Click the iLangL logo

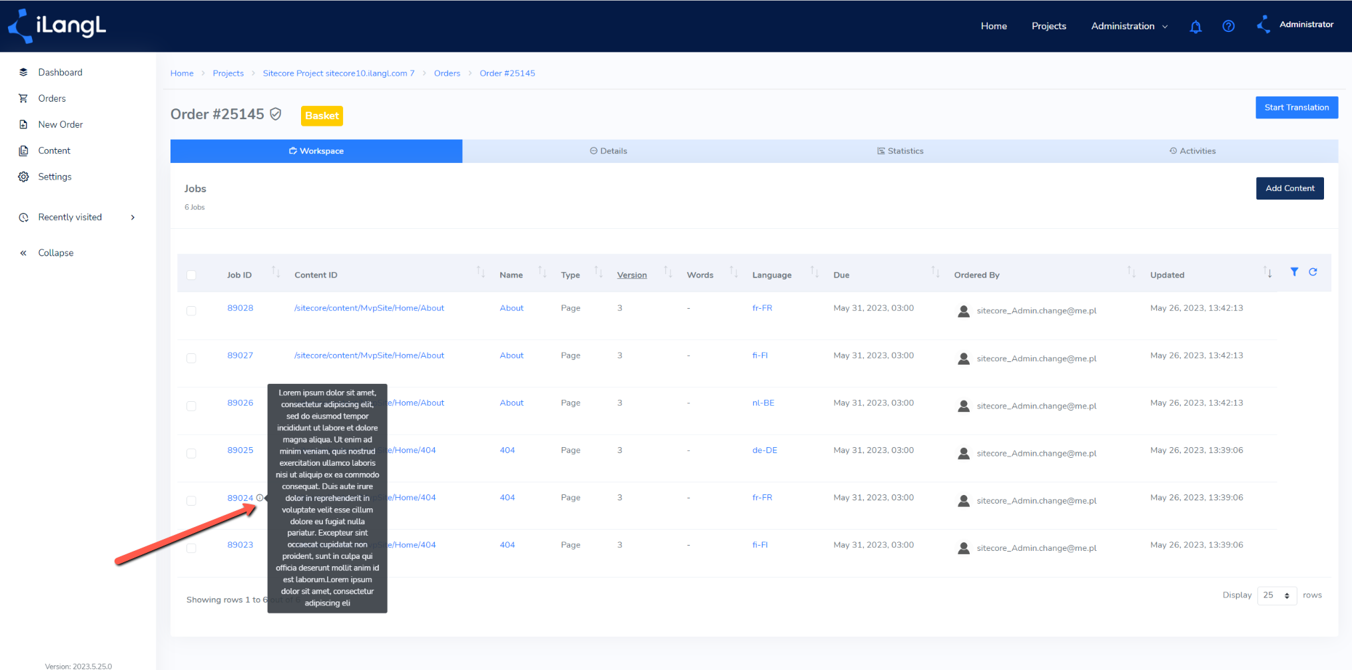point(57,26)
